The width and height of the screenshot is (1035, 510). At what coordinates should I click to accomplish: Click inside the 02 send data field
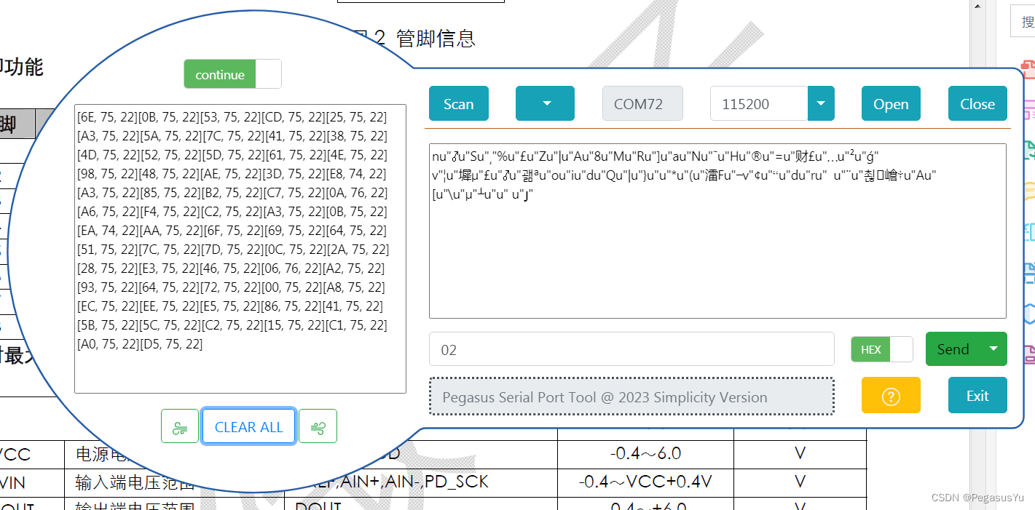tap(631, 348)
